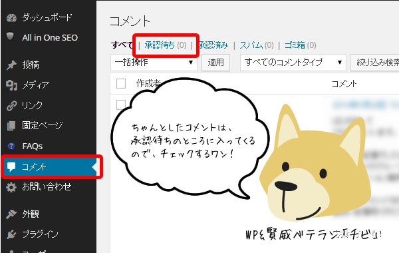Click the 絞り込み検索 filter button

point(374,63)
